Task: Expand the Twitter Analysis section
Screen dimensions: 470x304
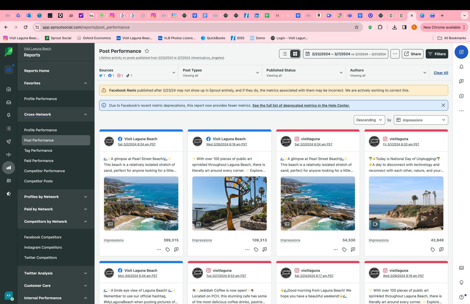Action: tap(56, 273)
